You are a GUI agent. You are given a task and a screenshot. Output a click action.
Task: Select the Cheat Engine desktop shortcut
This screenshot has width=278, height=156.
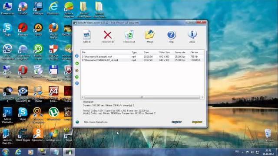click(x=23, y=135)
